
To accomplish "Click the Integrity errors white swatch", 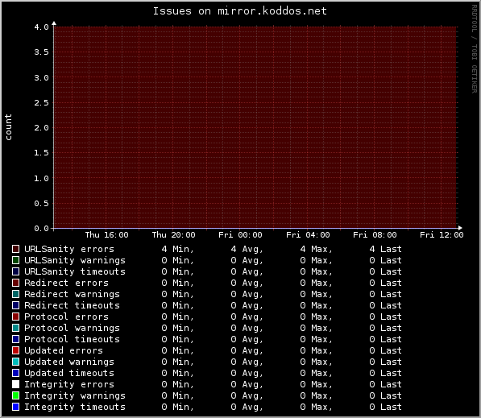I will [x=15, y=384].
